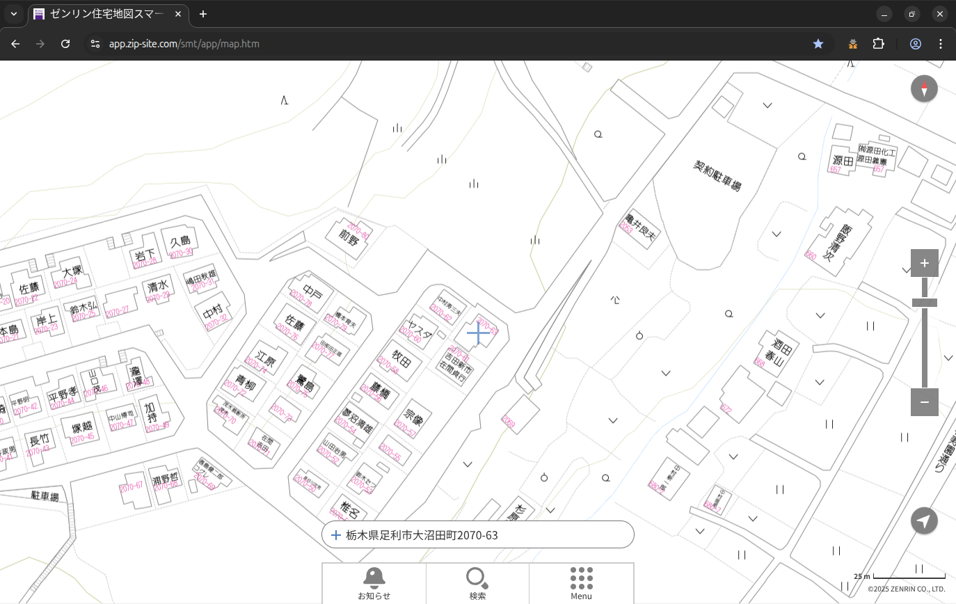View site information icon in address bar
This screenshot has height=604, width=956.
click(95, 44)
